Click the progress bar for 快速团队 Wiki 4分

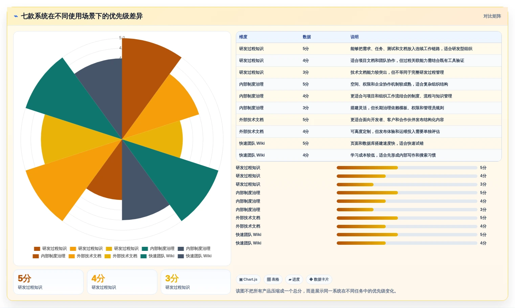click(x=407, y=243)
